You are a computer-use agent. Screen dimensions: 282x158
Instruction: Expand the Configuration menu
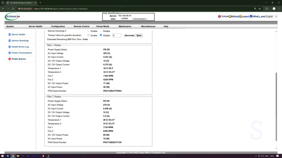(58, 26)
